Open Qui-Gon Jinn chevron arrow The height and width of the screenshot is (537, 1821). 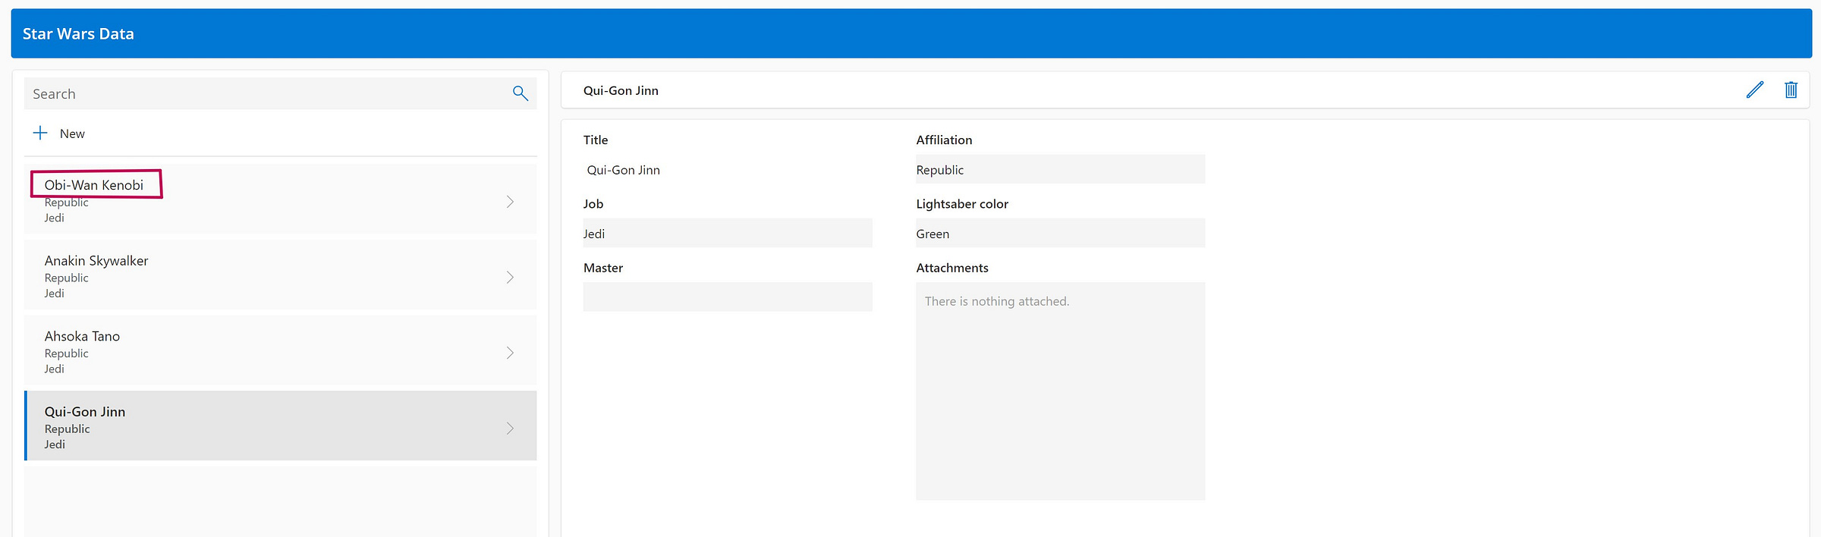510,429
